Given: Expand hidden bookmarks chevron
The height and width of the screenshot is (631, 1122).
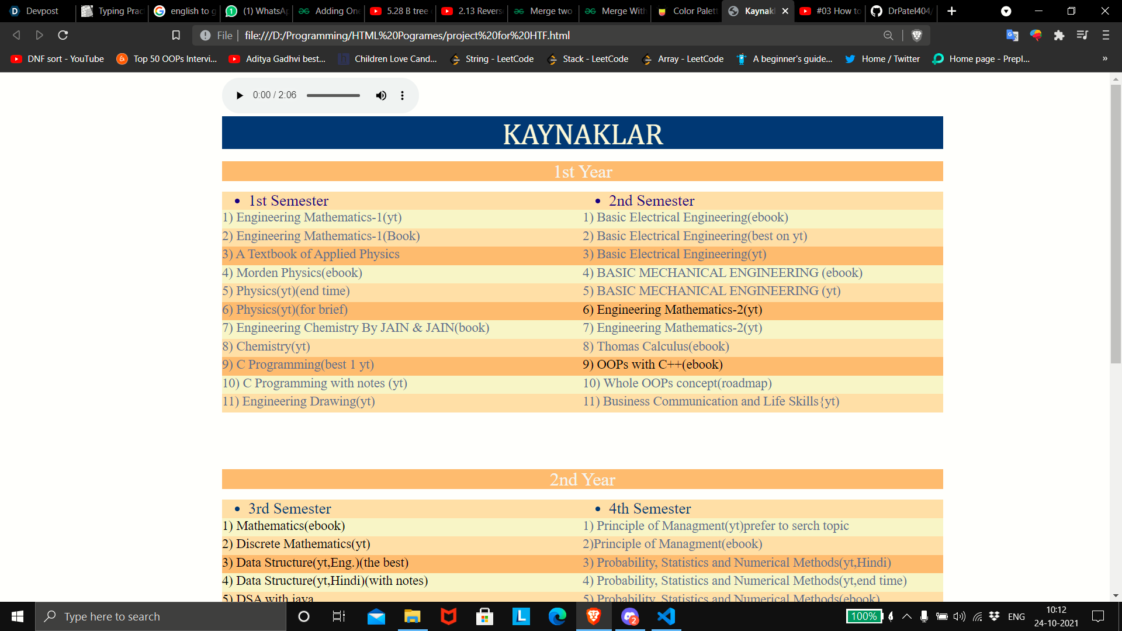Looking at the screenshot, I should coord(1104,58).
